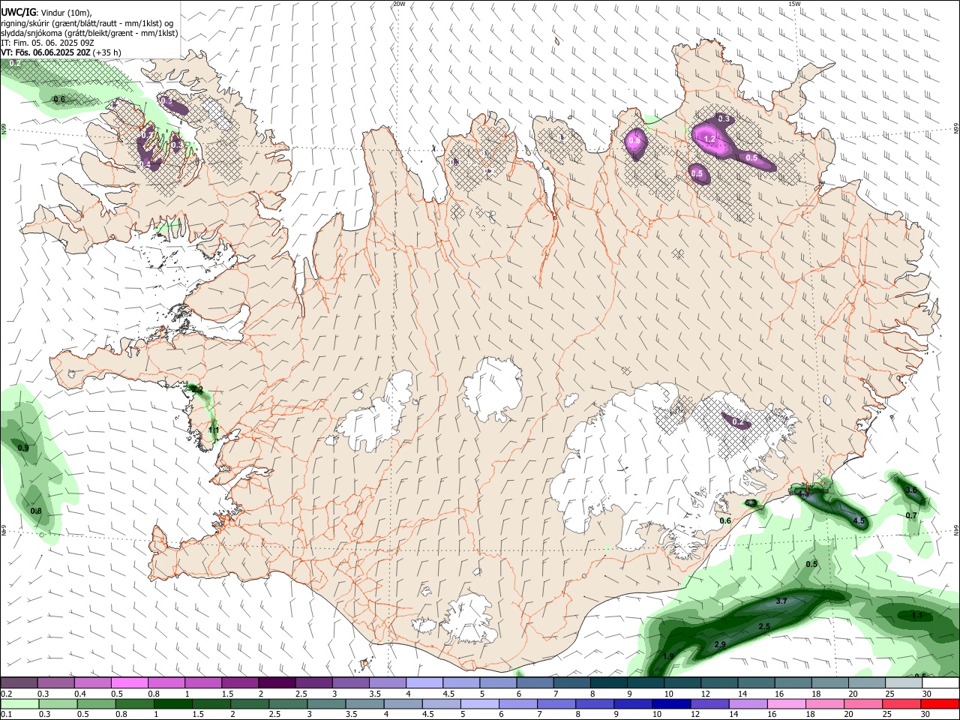Select the '3.6' rain value off the east coast
The height and width of the screenshot is (720, 960).
pyautogui.click(x=911, y=490)
